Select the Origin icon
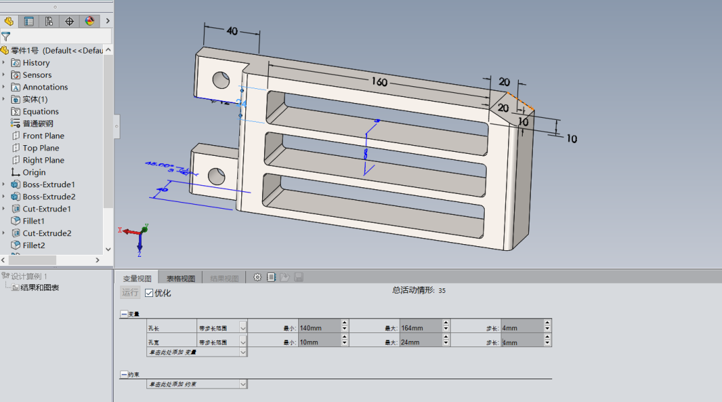The width and height of the screenshot is (722, 402). click(15, 172)
